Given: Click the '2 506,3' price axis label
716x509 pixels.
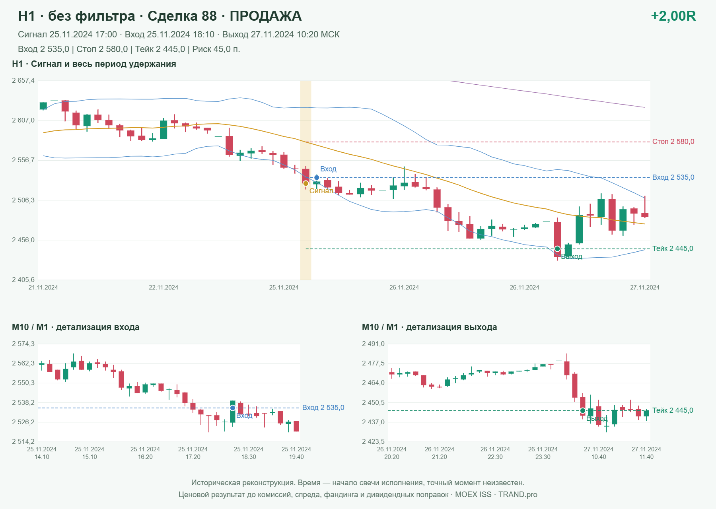Looking at the screenshot, I should coord(23,200).
